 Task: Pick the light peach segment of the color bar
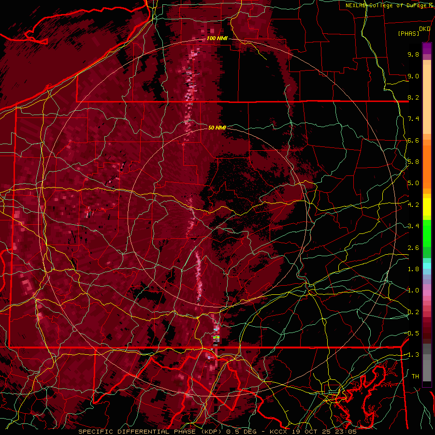tap(427, 100)
